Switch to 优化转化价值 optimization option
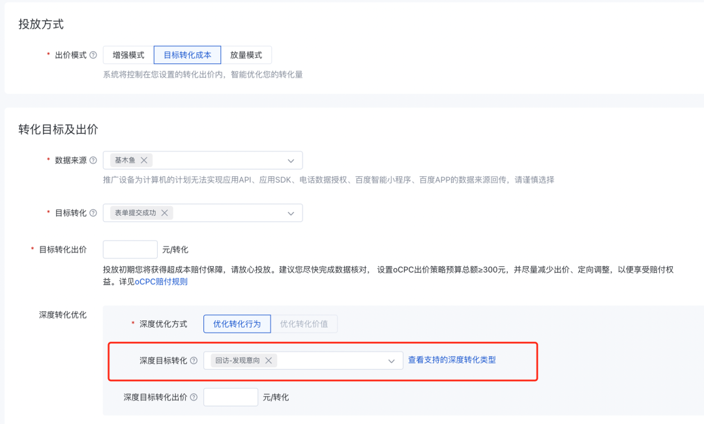Viewport: 704px width, 424px height. (x=304, y=324)
